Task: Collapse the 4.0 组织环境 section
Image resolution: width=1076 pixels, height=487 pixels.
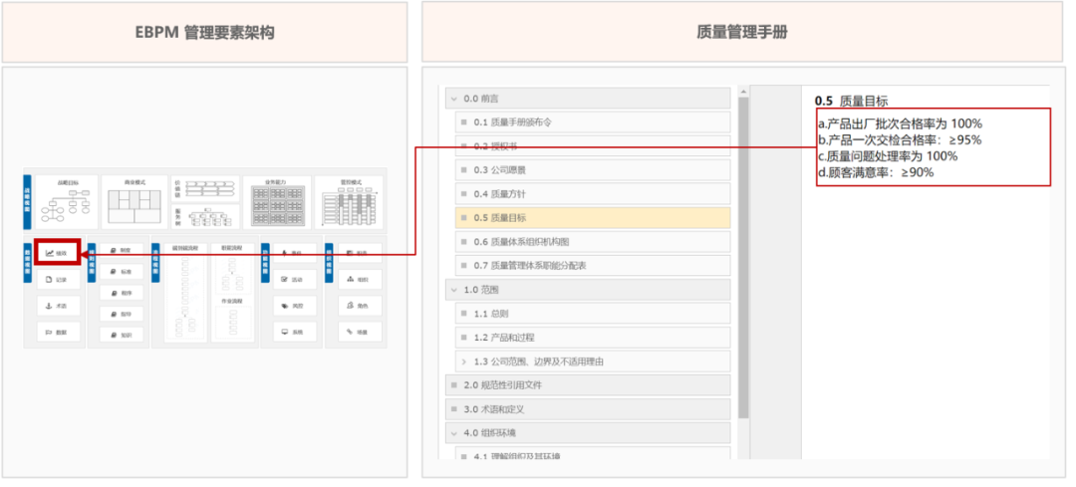Action: point(454,433)
